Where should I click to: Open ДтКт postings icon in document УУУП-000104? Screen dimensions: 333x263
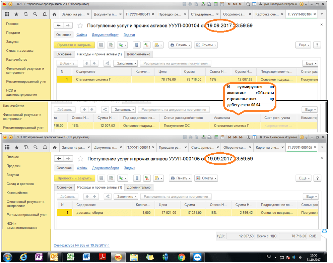click(x=146, y=45)
